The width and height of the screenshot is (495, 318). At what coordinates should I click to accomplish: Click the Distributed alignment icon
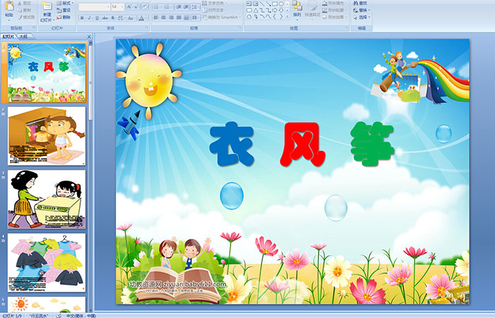tap(186, 18)
